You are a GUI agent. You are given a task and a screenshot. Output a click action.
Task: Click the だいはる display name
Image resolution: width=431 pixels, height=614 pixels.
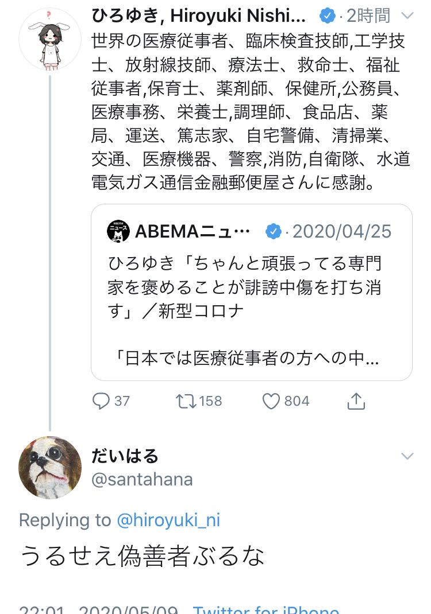[x=125, y=456]
